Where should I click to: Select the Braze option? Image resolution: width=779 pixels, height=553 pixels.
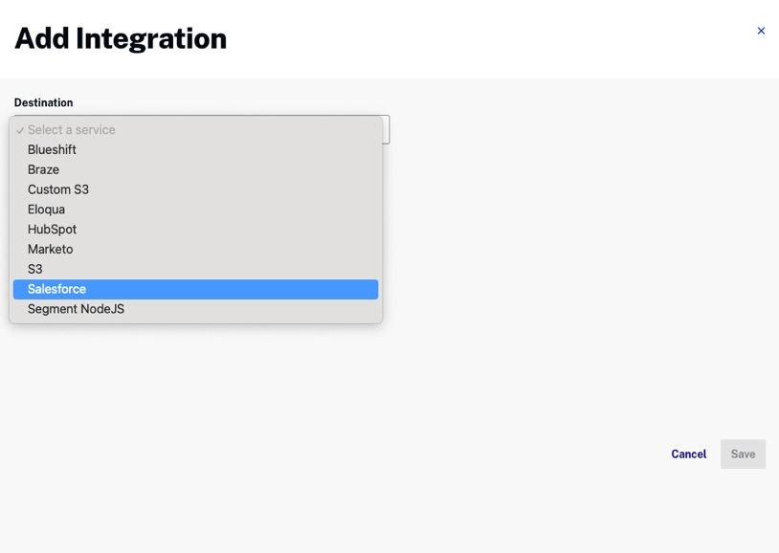tap(43, 170)
